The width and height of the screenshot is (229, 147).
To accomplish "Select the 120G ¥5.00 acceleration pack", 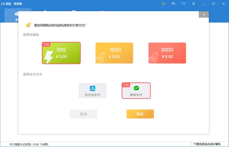I will pyautogui.click(x=114, y=53).
